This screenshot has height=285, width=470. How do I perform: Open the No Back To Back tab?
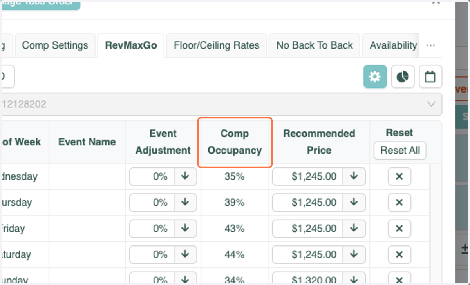[315, 45]
